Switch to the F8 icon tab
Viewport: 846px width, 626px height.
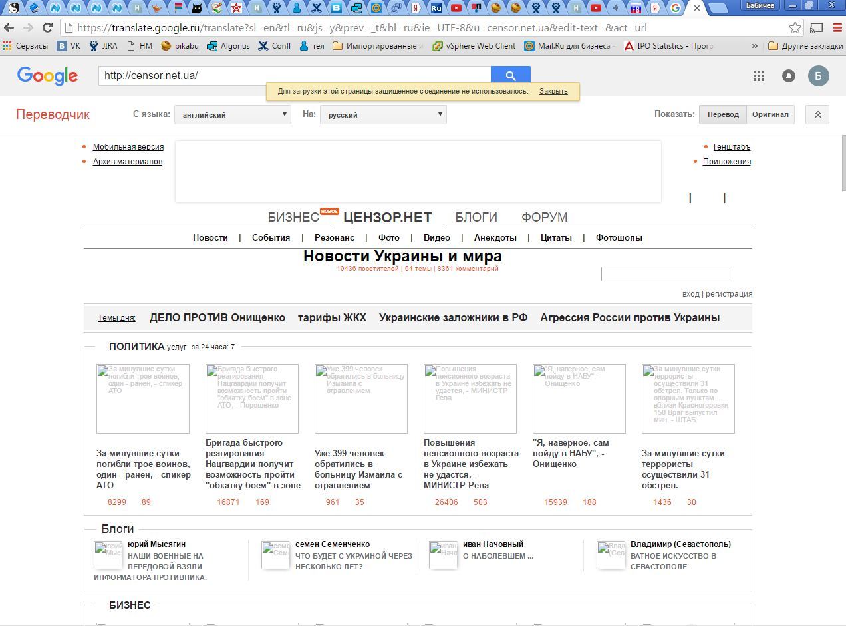(x=636, y=8)
